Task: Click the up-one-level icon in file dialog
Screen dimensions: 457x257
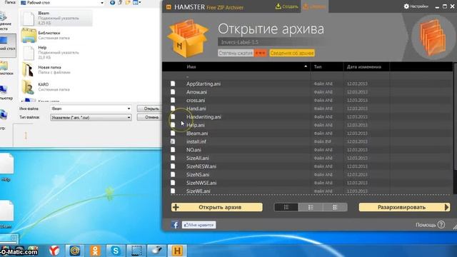Action: 120,3
